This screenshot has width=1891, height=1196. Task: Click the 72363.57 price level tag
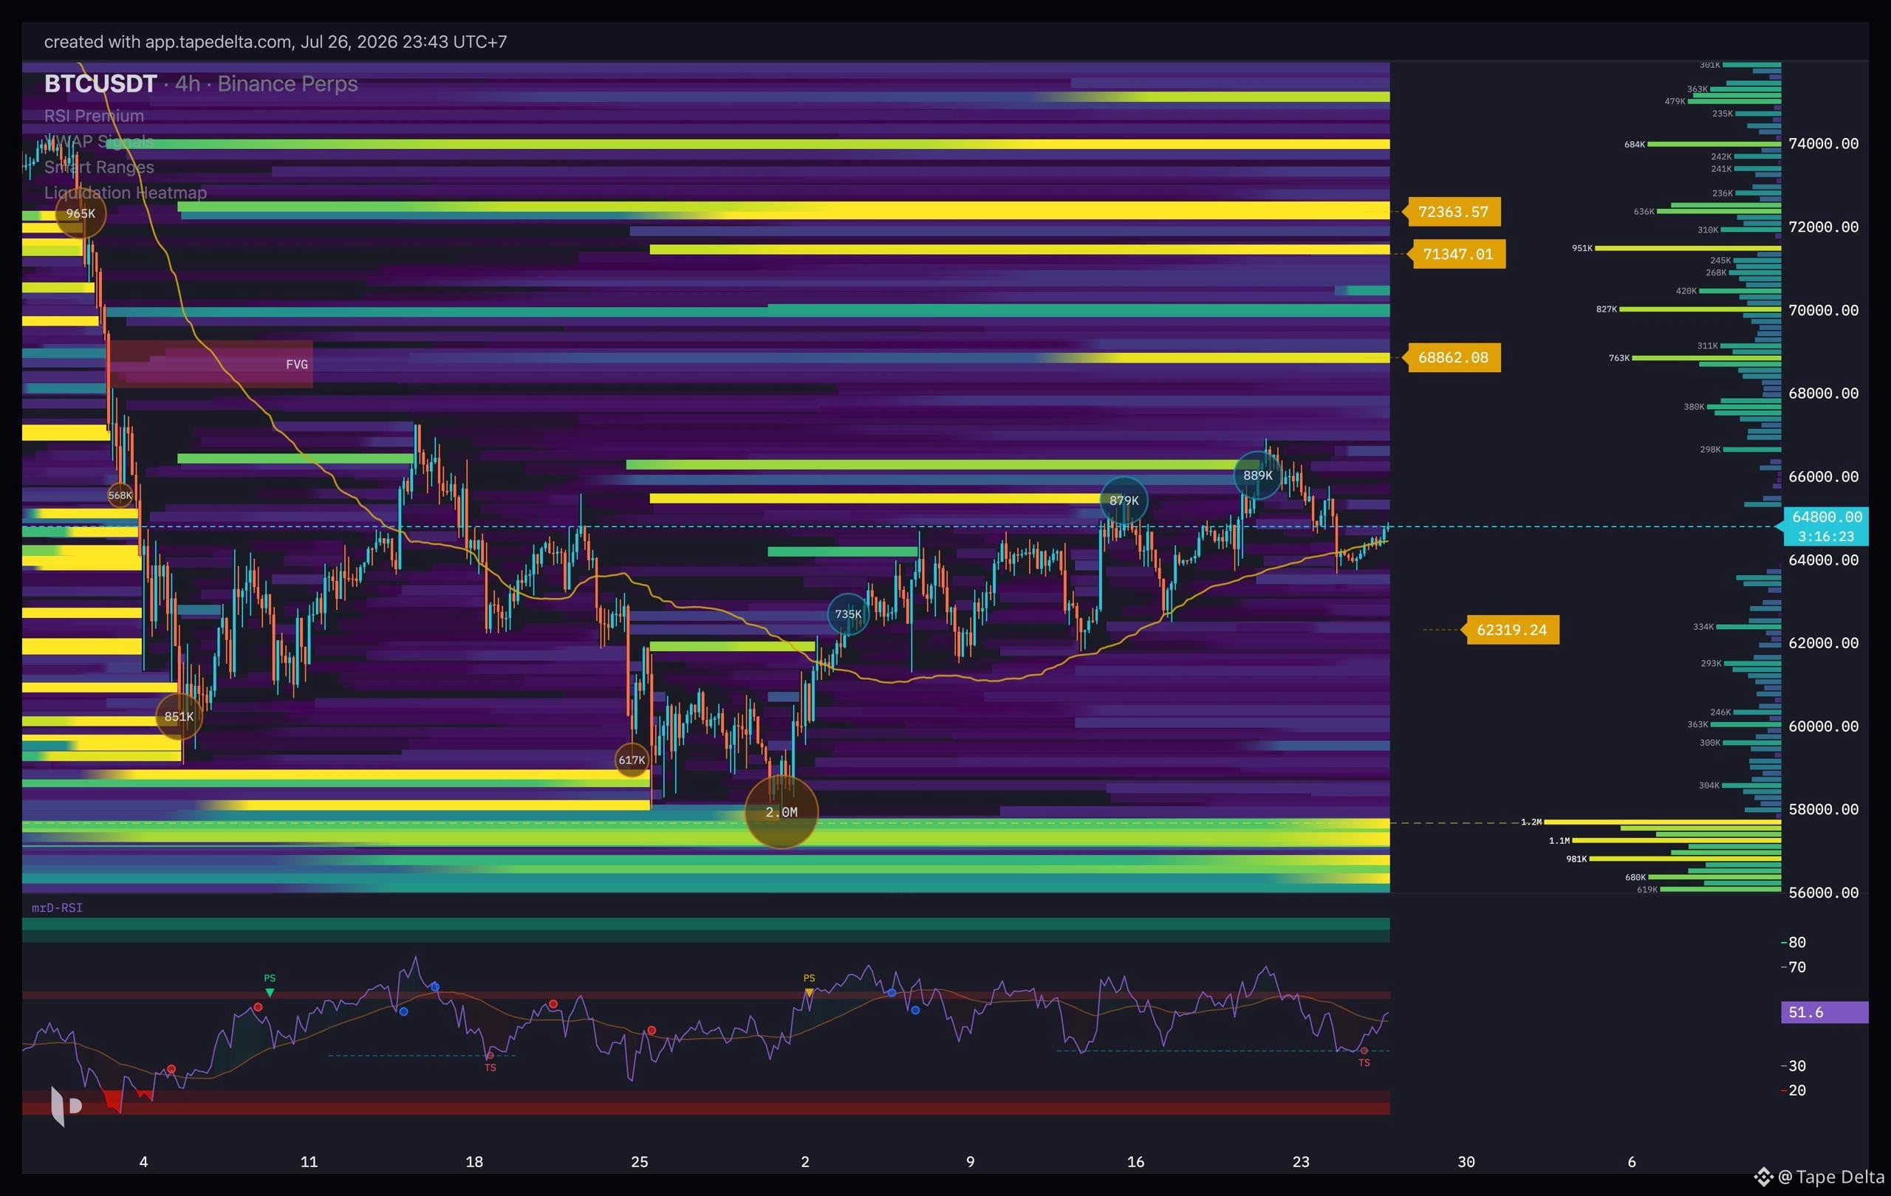(1453, 212)
